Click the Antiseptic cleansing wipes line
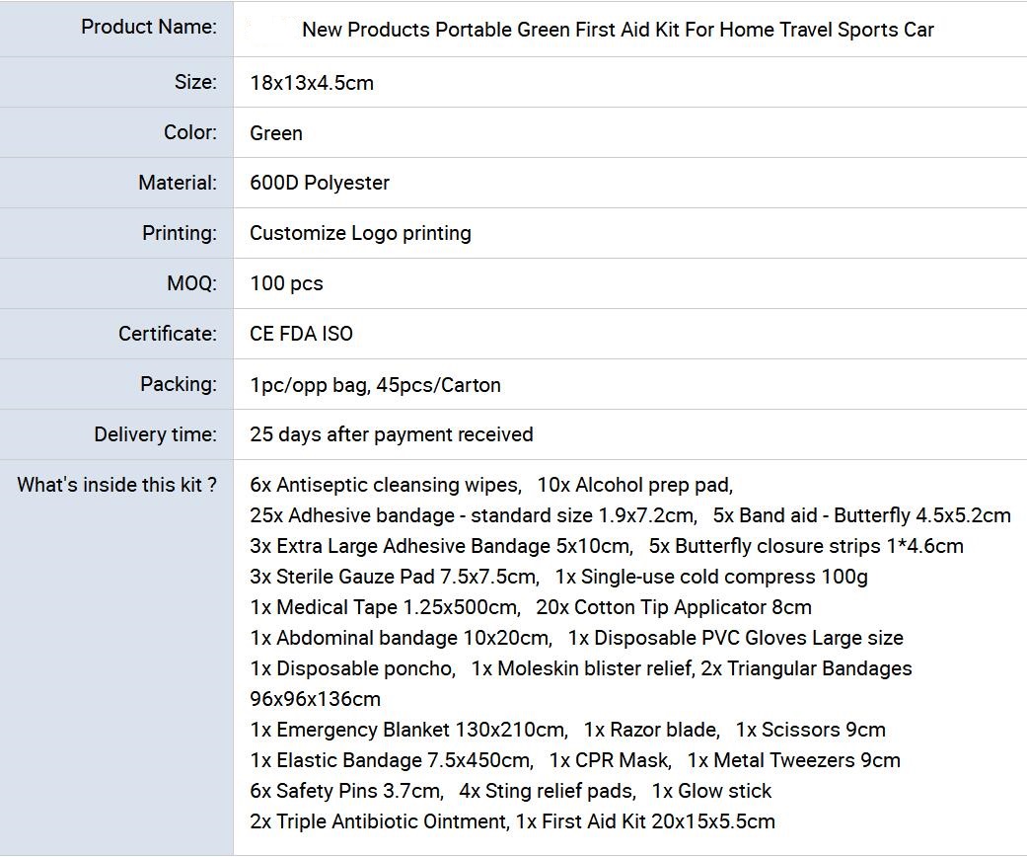Image resolution: width=1027 pixels, height=857 pixels. (x=386, y=486)
